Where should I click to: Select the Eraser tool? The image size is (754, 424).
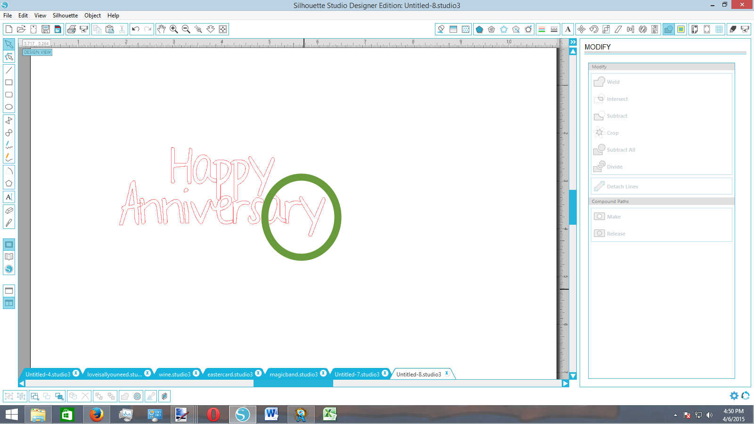(x=9, y=211)
